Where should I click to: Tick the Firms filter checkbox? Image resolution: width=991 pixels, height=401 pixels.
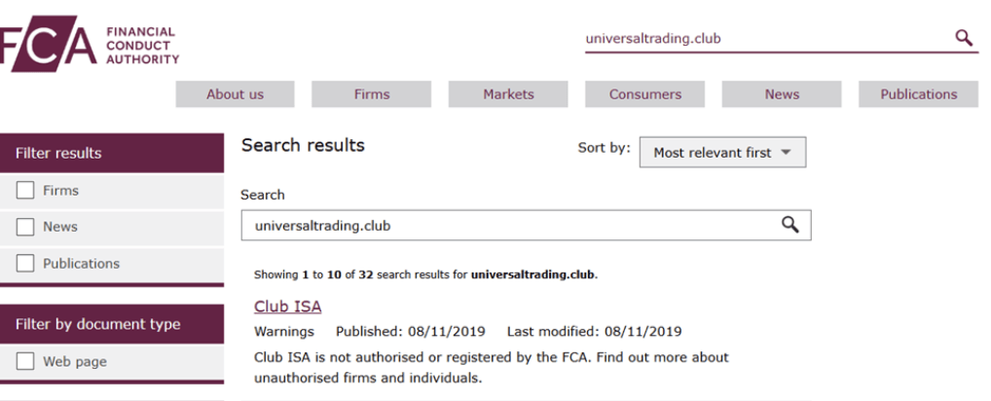coord(25,190)
